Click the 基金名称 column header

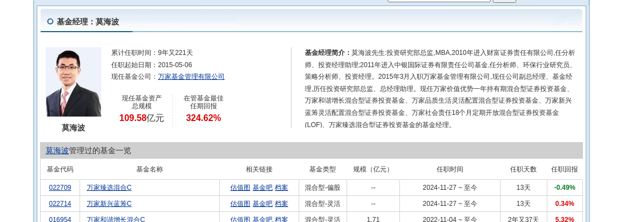coord(150,169)
